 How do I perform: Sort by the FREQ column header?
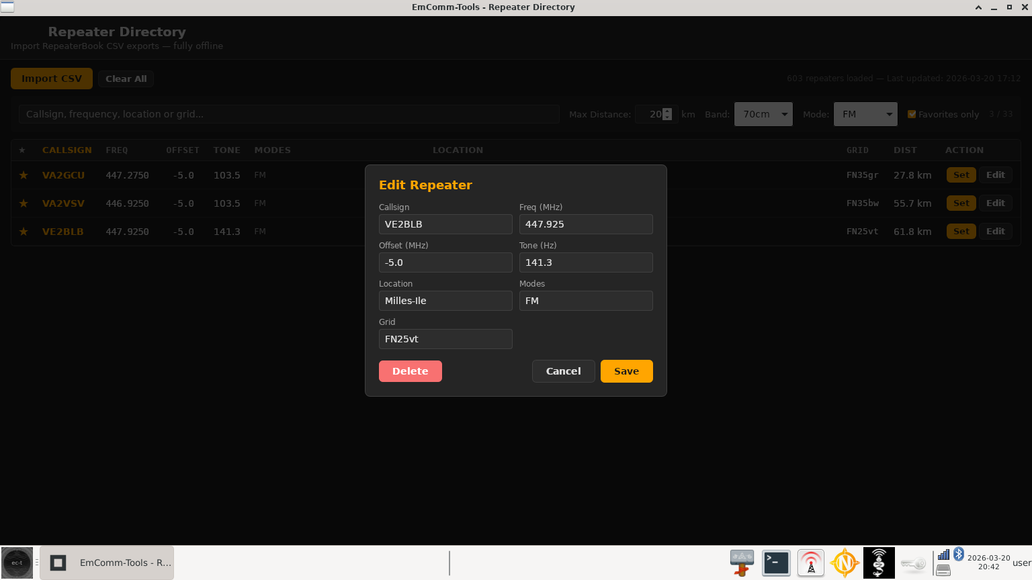[117, 150]
